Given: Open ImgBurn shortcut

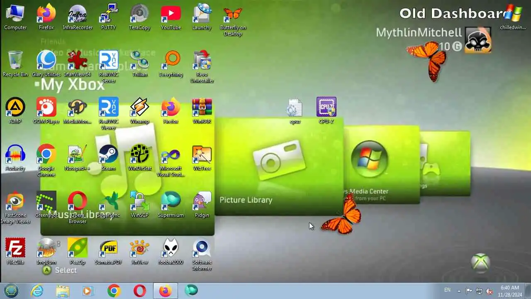Looking at the screenshot, I should (x=46, y=252).
